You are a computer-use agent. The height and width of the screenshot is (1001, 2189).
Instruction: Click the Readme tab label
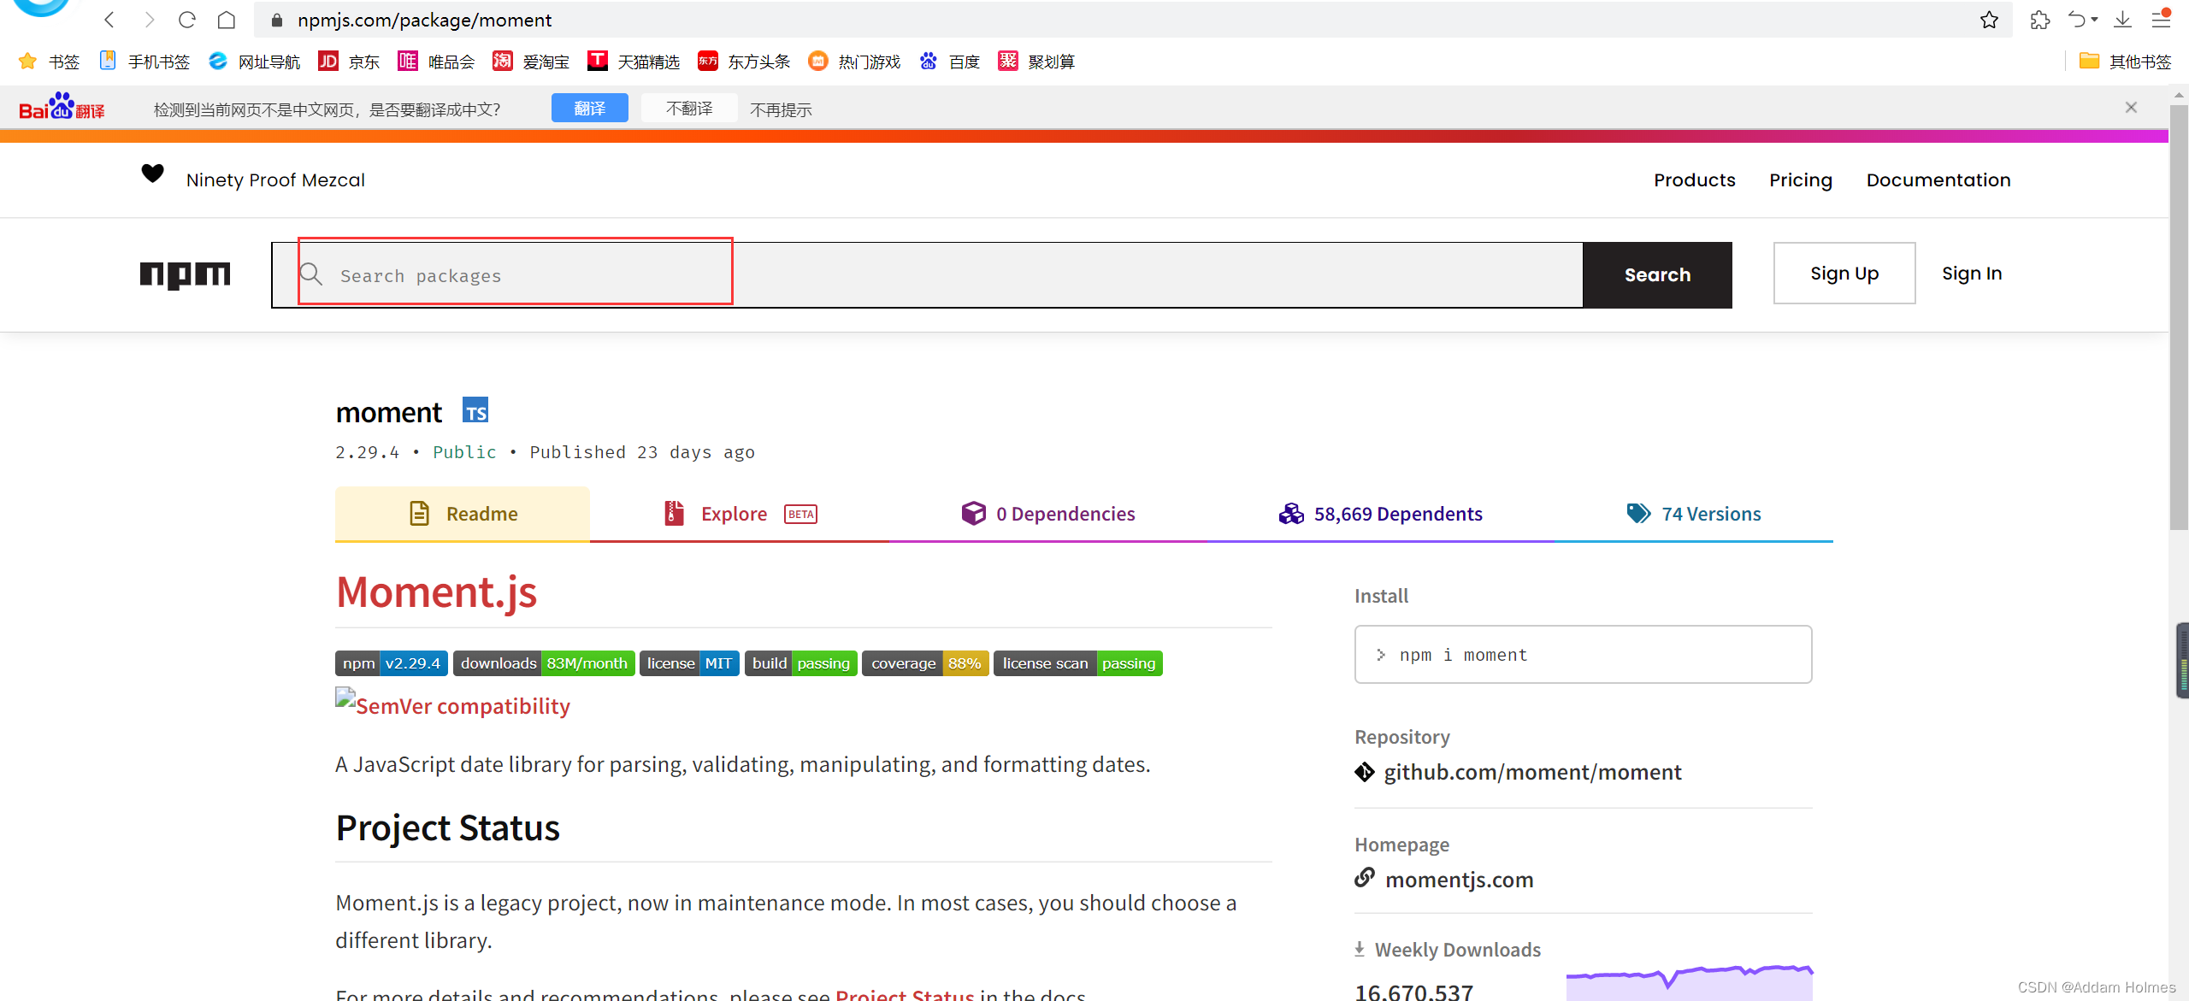[481, 512]
